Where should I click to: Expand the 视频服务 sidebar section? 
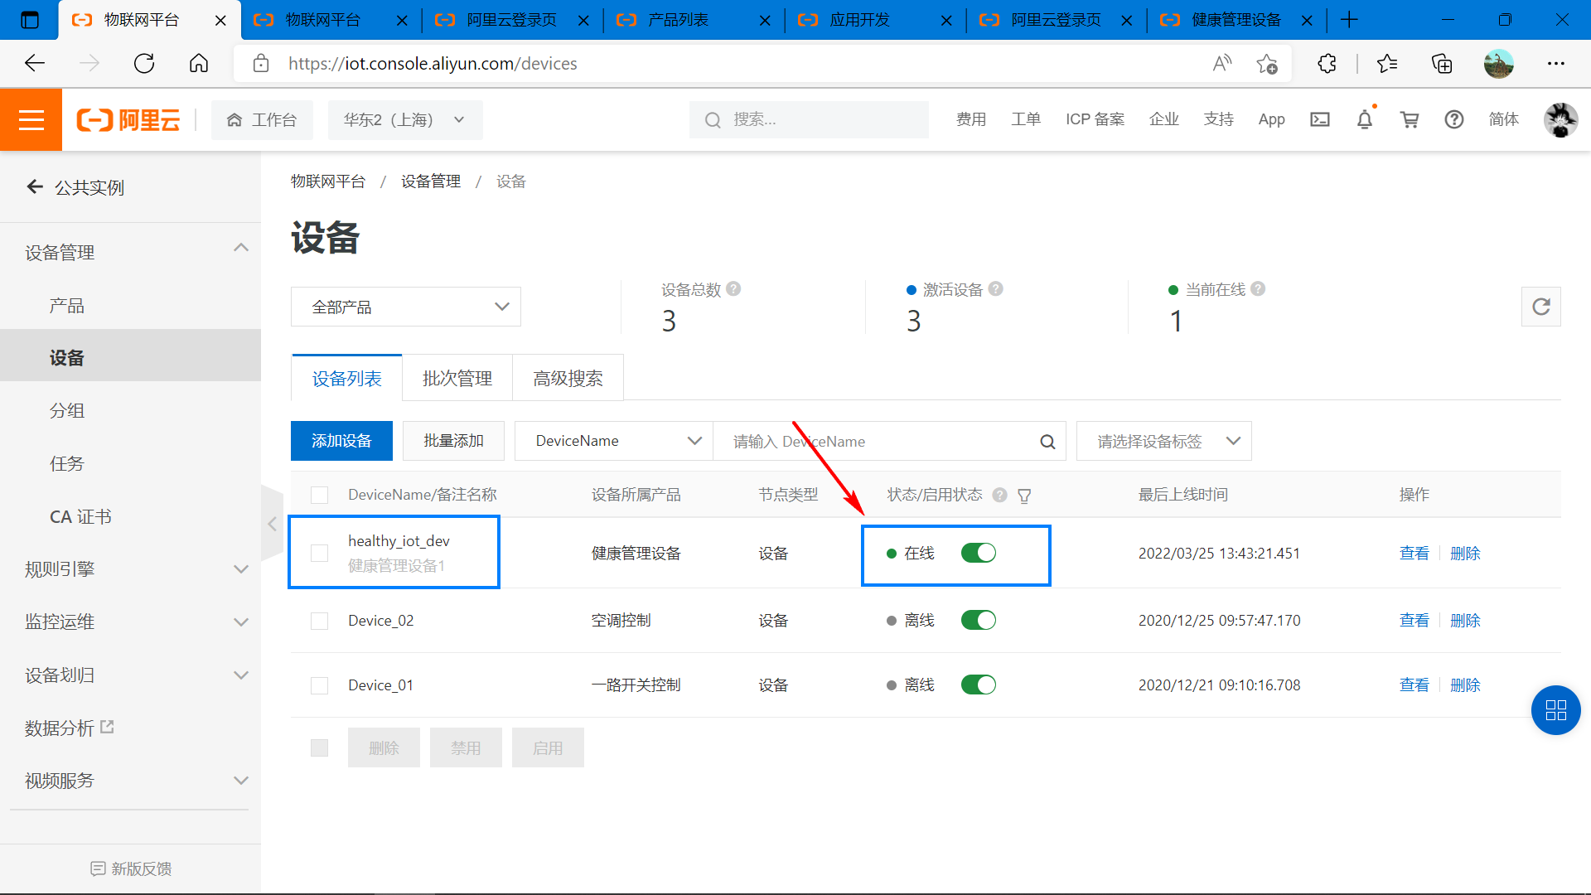(x=241, y=781)
